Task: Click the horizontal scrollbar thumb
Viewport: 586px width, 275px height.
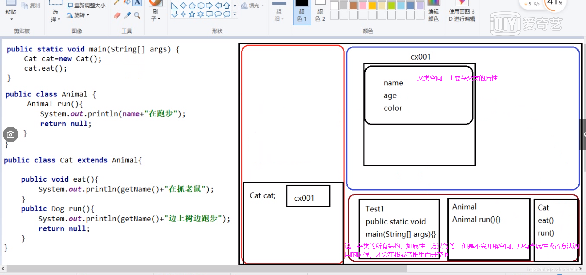Action: click(x=207, y=269)
